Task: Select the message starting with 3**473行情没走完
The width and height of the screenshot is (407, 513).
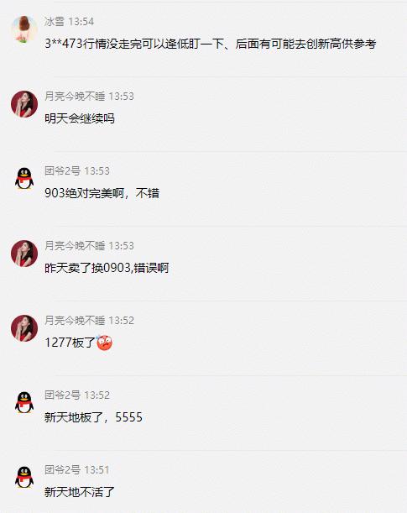Action: point(210,44)
